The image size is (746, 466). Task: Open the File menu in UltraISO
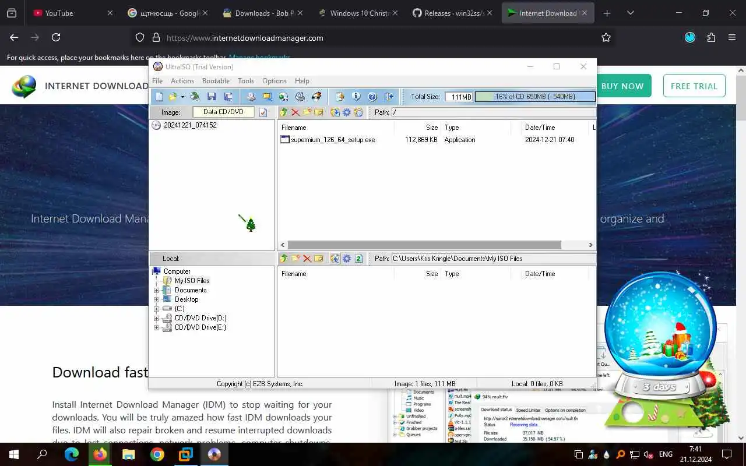tap(157, 81)
